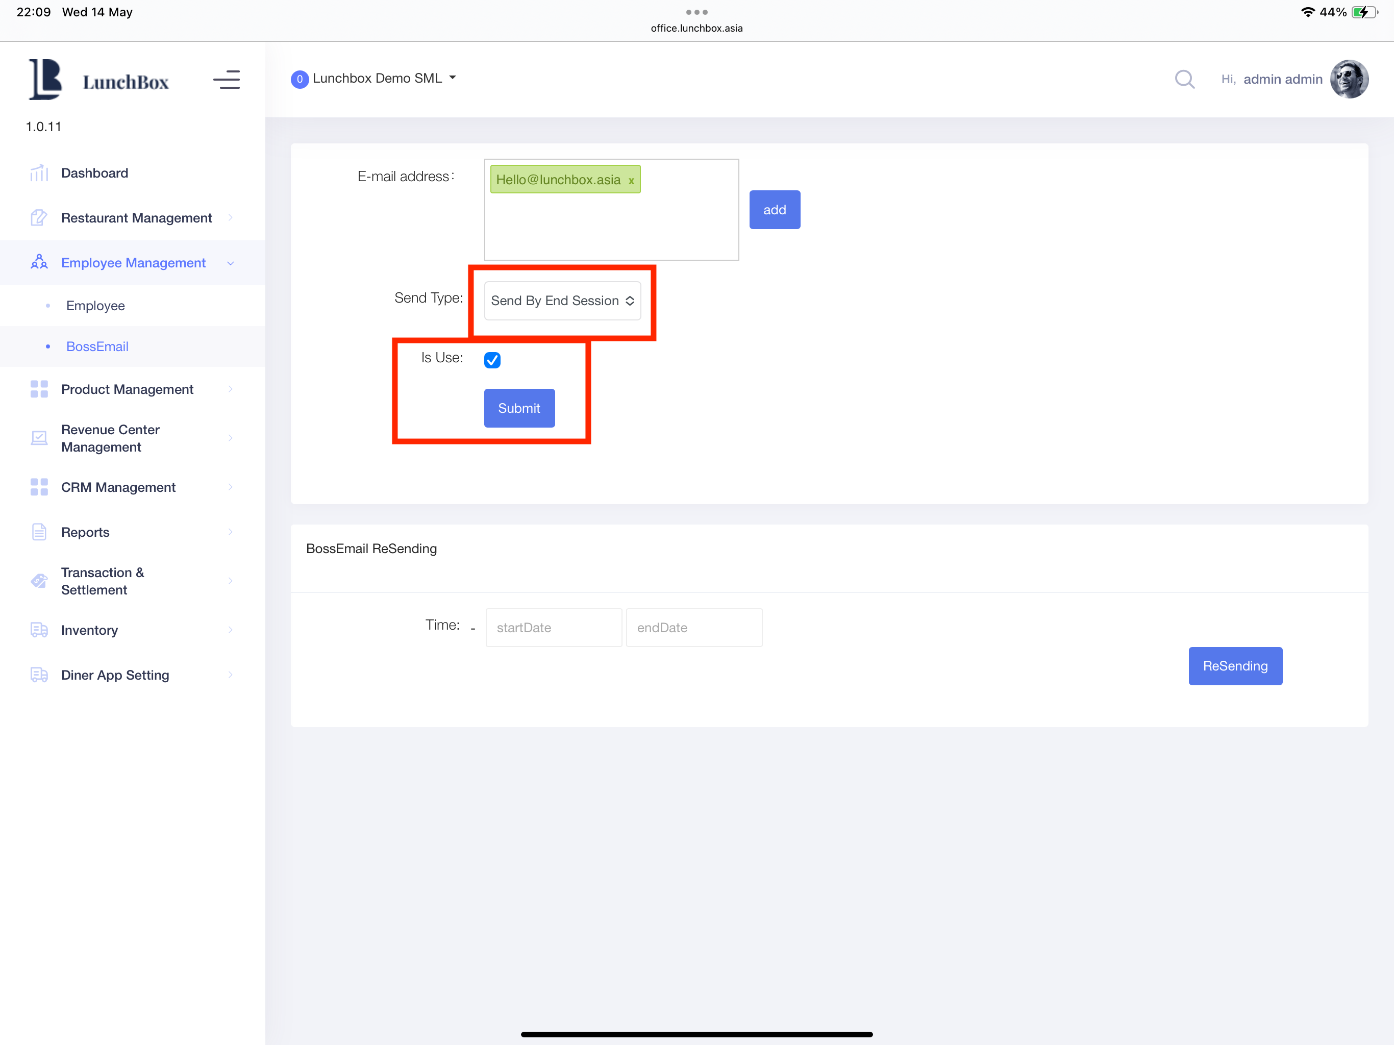This screenshot has height=1045, width=1394.
Task: Click the LunchBox logo icon
Action: point(45,80)
